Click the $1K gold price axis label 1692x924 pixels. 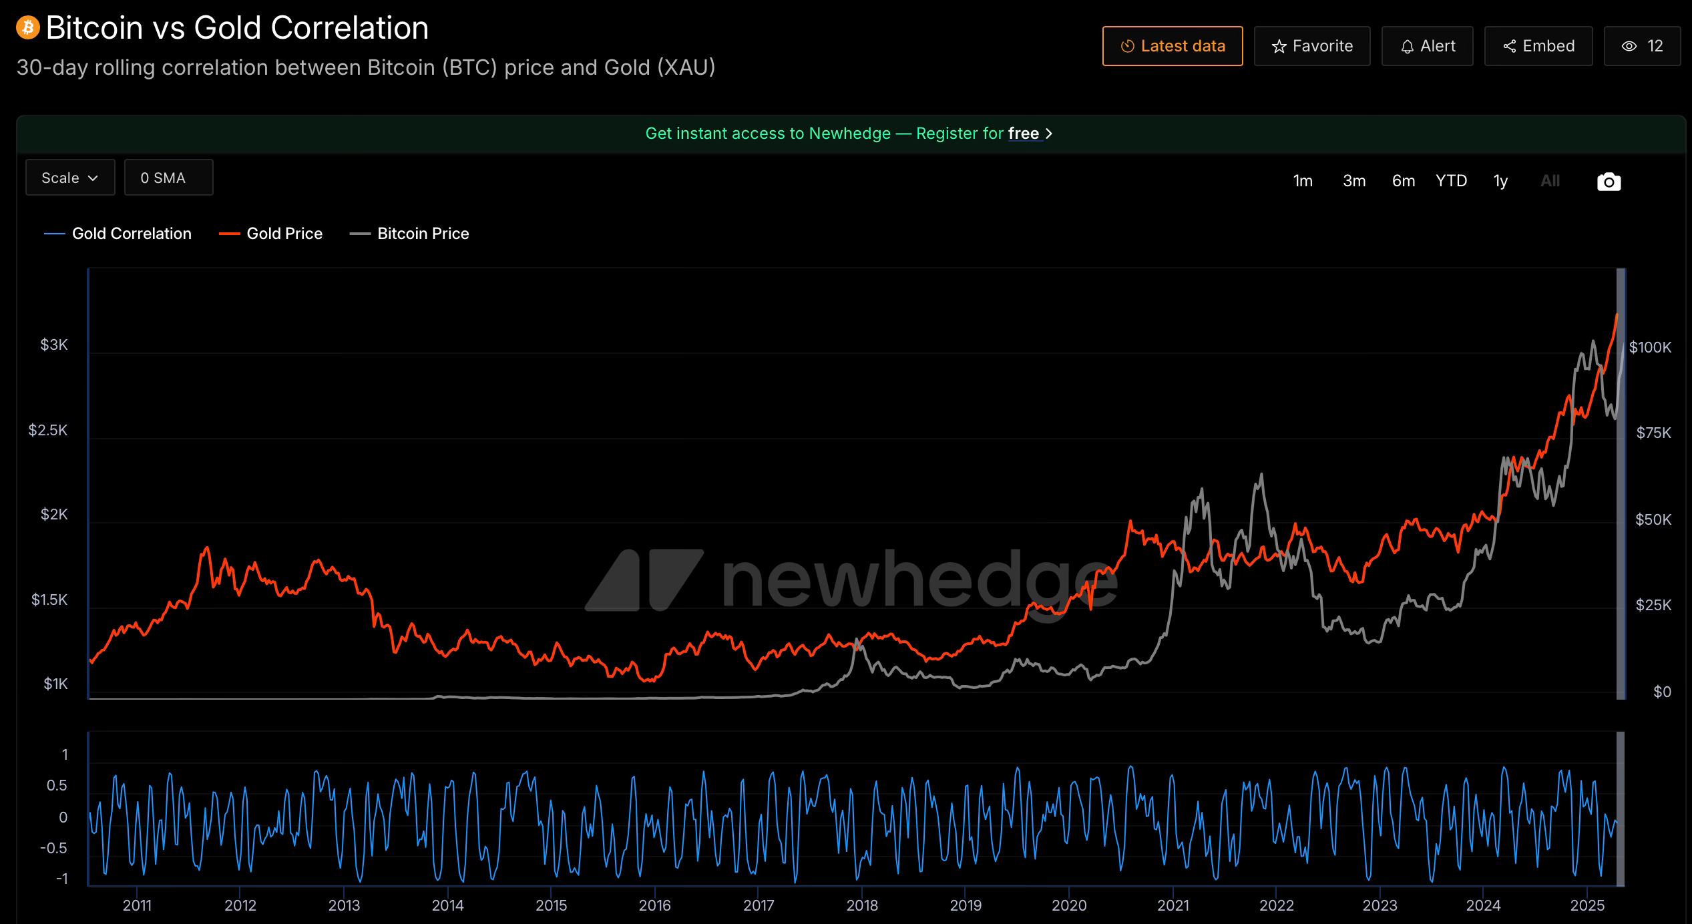click(55, 684)
